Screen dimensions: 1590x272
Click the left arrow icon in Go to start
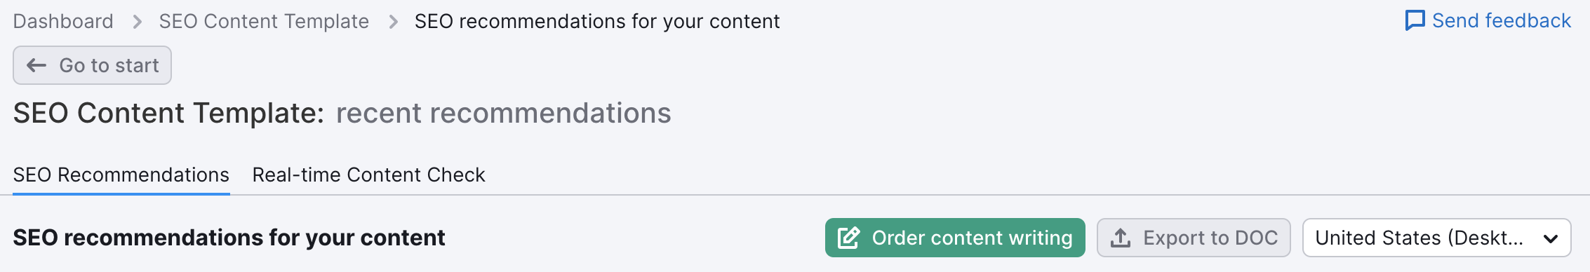pyautogui.click(x=36, y=65)
